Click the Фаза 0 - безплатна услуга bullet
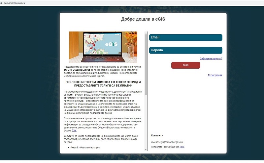Image resolution: width=264 pixels, height=163 pixels. point(85,148)
